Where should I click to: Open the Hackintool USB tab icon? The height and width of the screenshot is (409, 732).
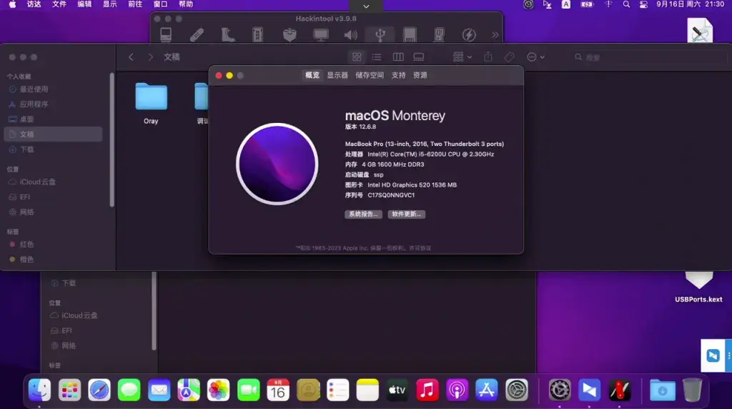point(380,34)
